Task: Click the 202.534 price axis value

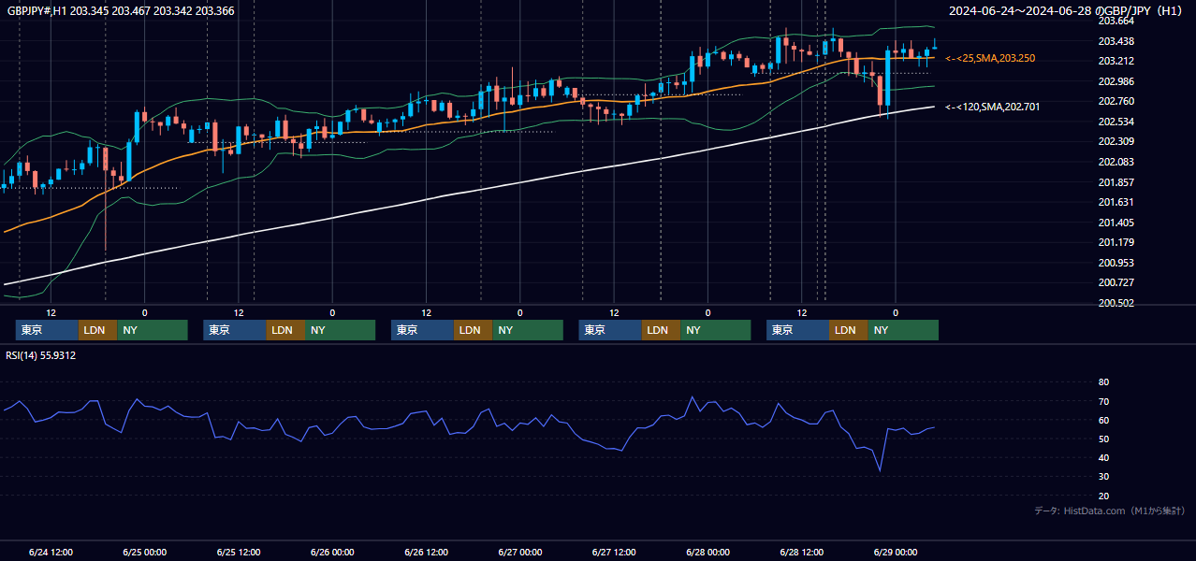Action: pos(1116,122)
